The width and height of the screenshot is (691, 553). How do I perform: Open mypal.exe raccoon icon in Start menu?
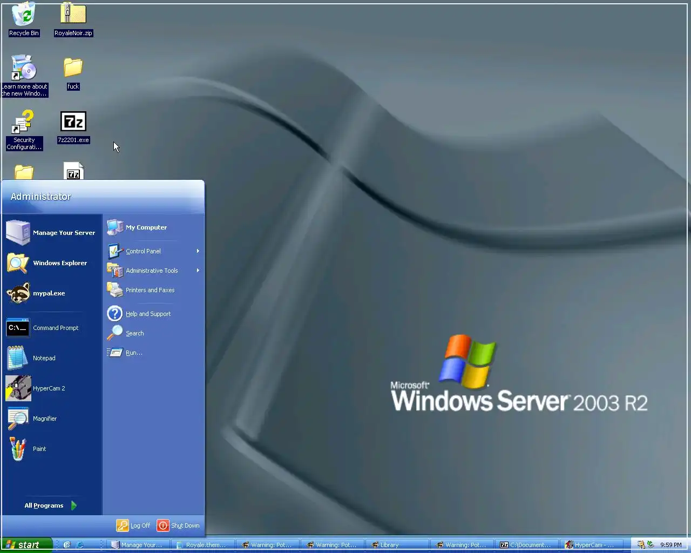click(x=52, y=293)
